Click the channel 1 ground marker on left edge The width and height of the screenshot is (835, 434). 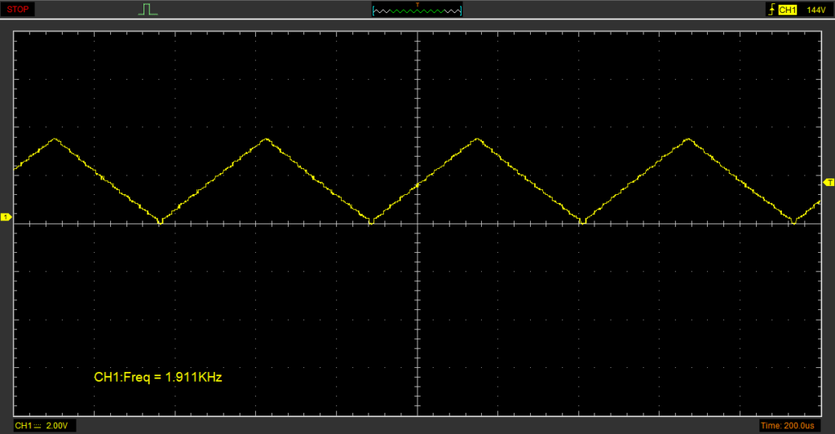tap(5, 217)
